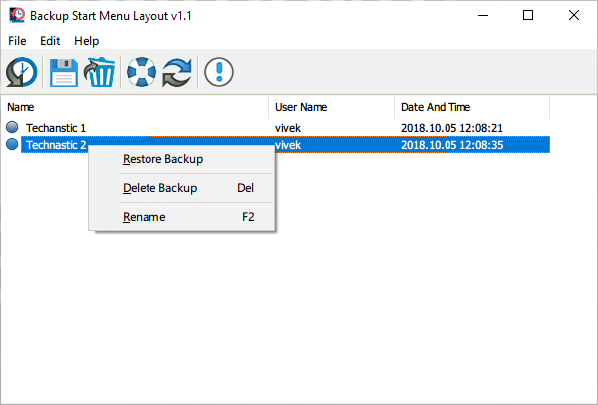Click the app icon in title bar
598x405 pixels.
pyautogui.click(x=17, y=15)
